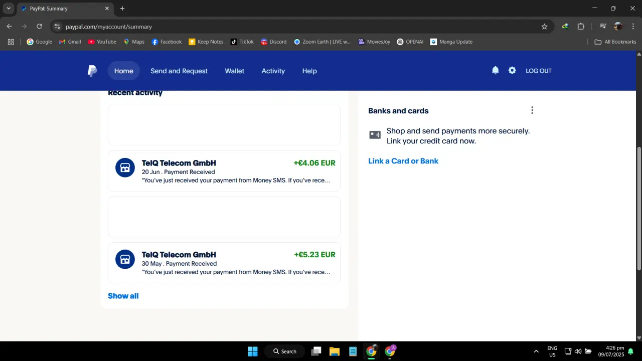The width and height of the screenshot is (642, 361).
Task: Open the apps grid in the bookmarks bar
Action: click(x=11, y=42)
